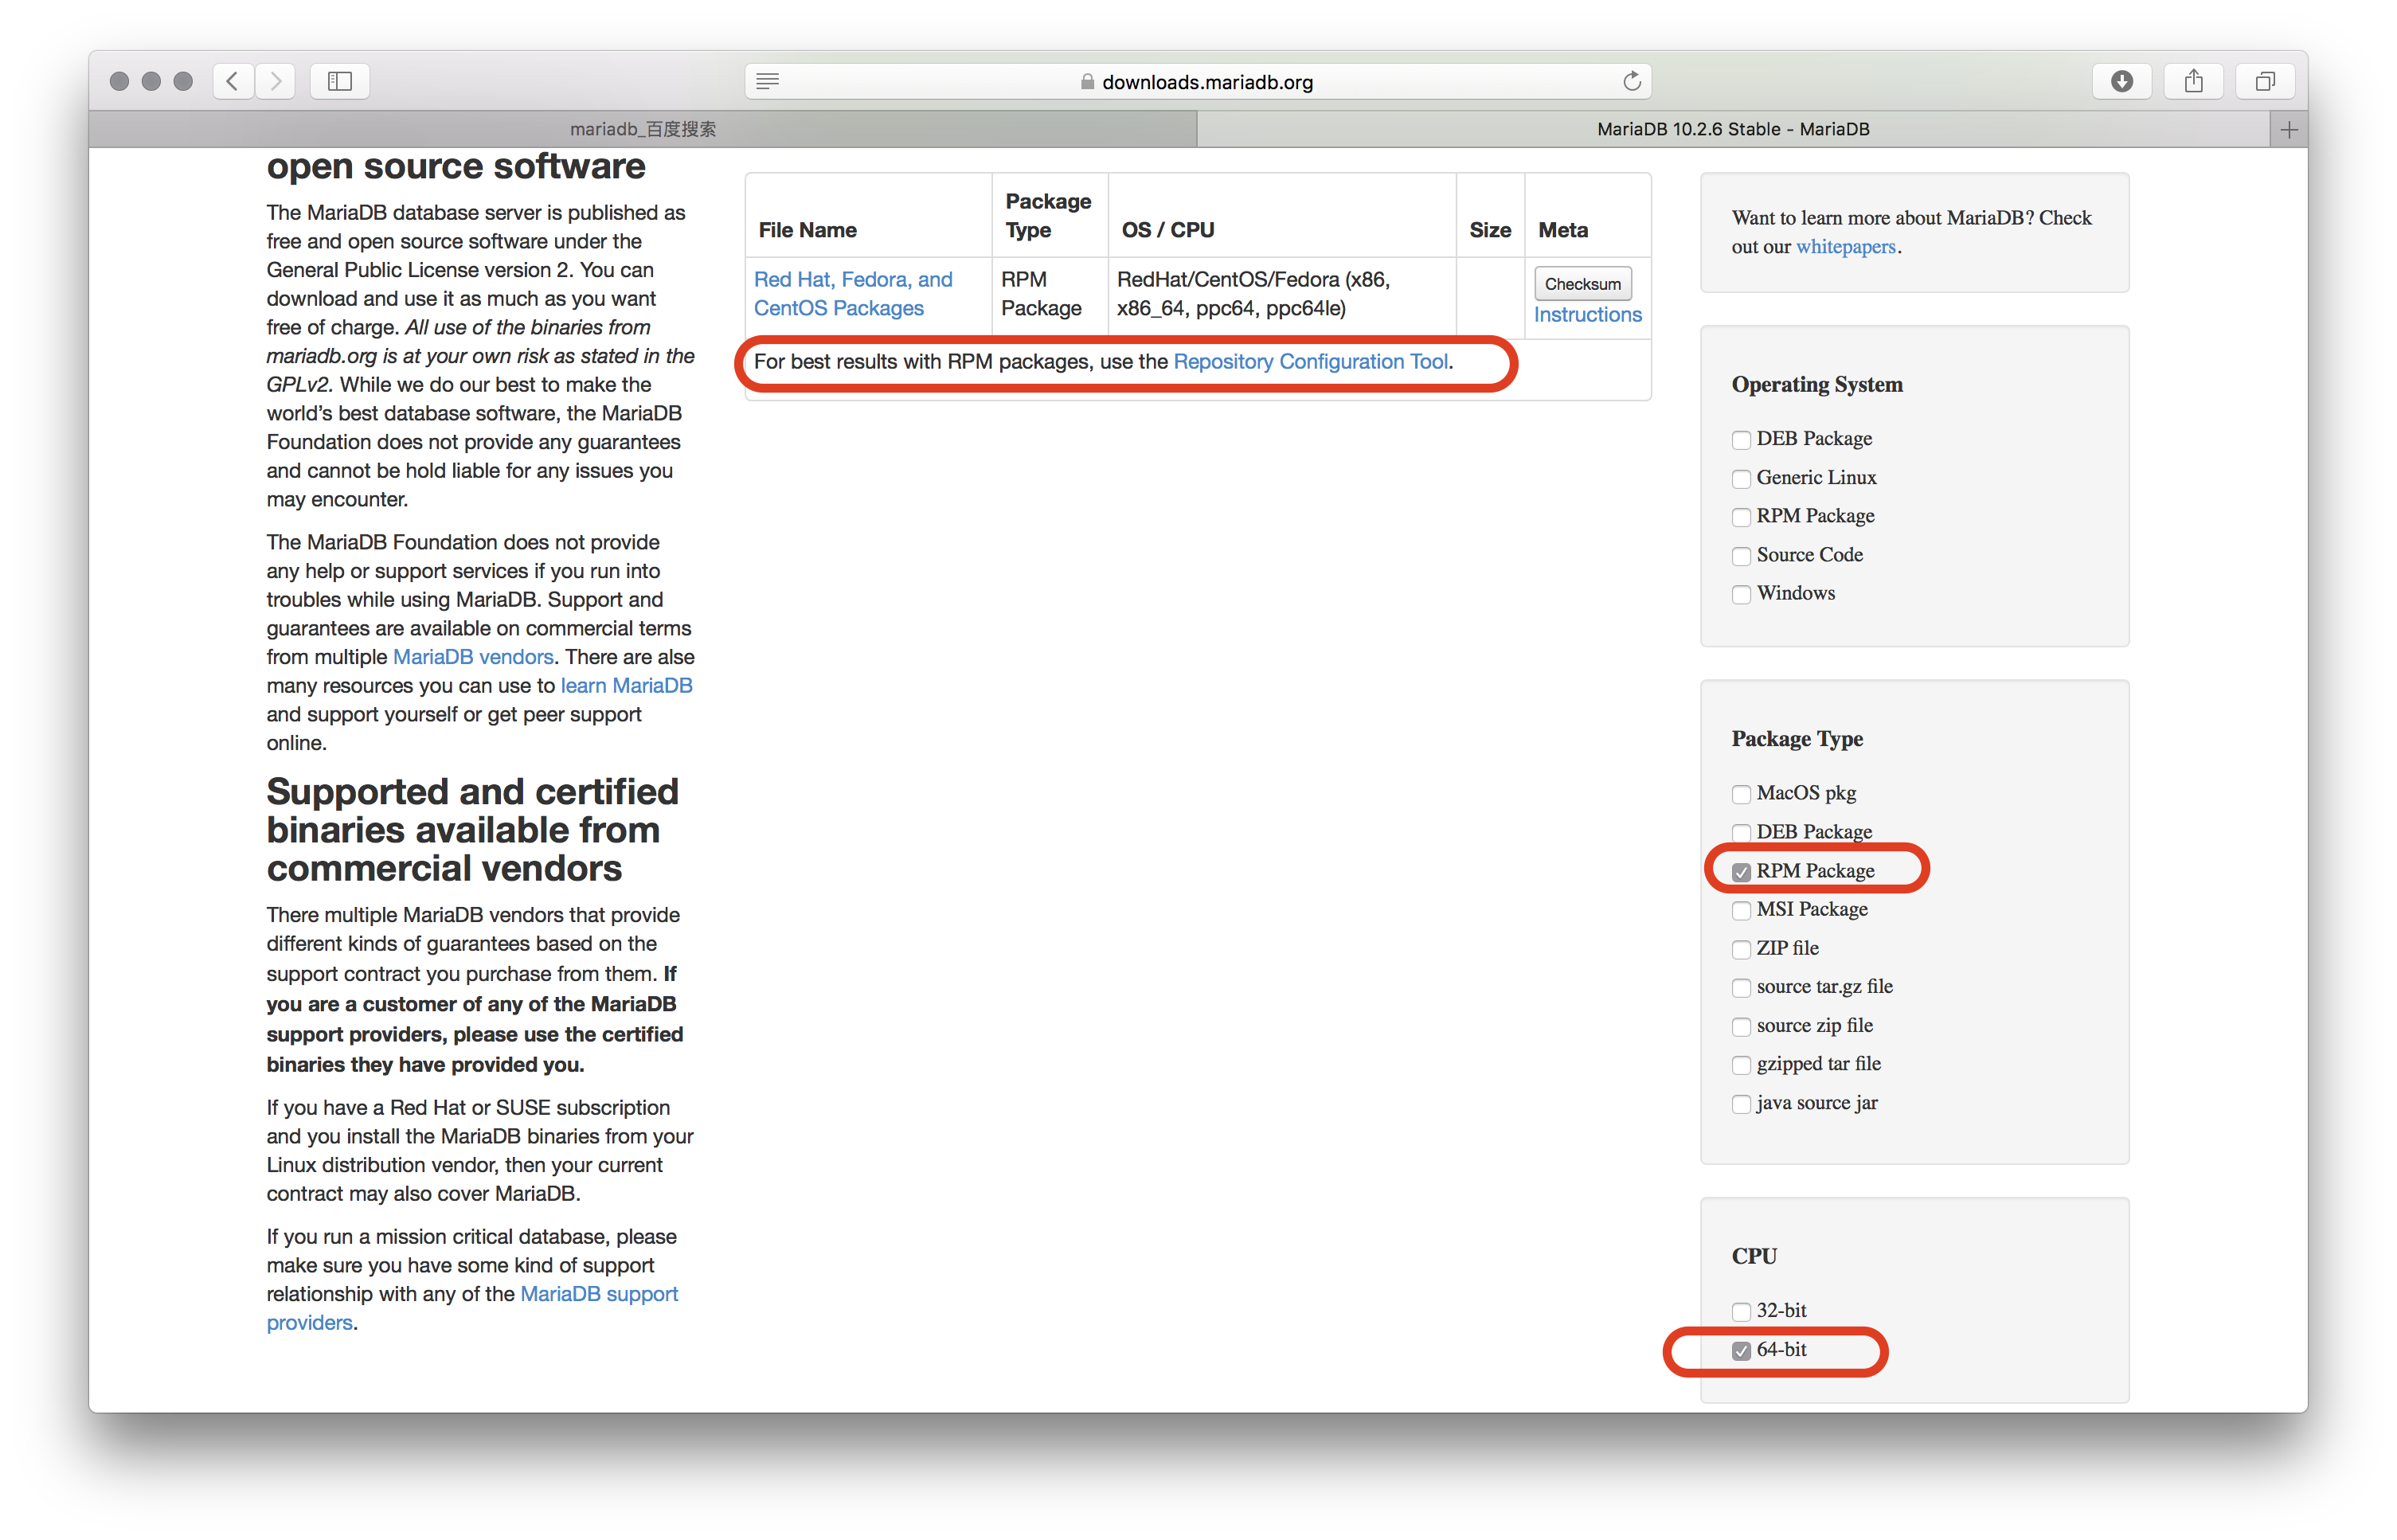Toggle the Safari sidebar icon
The height and width of the screenshot is (1540, 2397).
point(340,81)
